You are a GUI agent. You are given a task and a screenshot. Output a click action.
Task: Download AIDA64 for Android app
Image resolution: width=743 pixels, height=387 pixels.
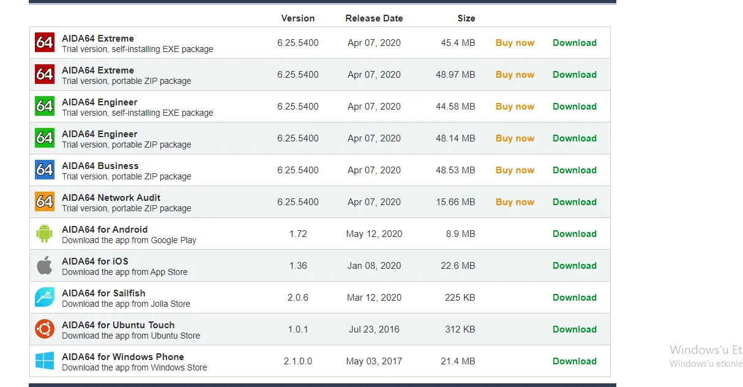click(x=575, y=233)
